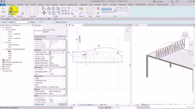Activate the {3D} view tab
195x109 pixels.
click(136, 25)
